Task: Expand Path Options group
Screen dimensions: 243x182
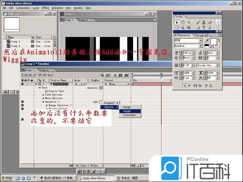Action: pos(43,95)
